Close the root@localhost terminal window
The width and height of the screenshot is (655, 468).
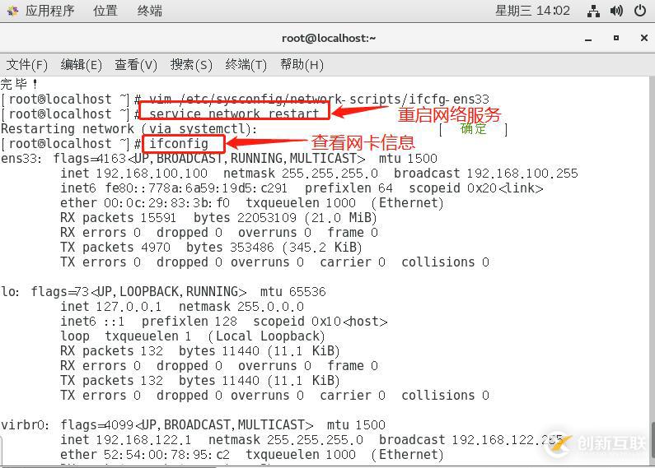(x=643, y=38)
